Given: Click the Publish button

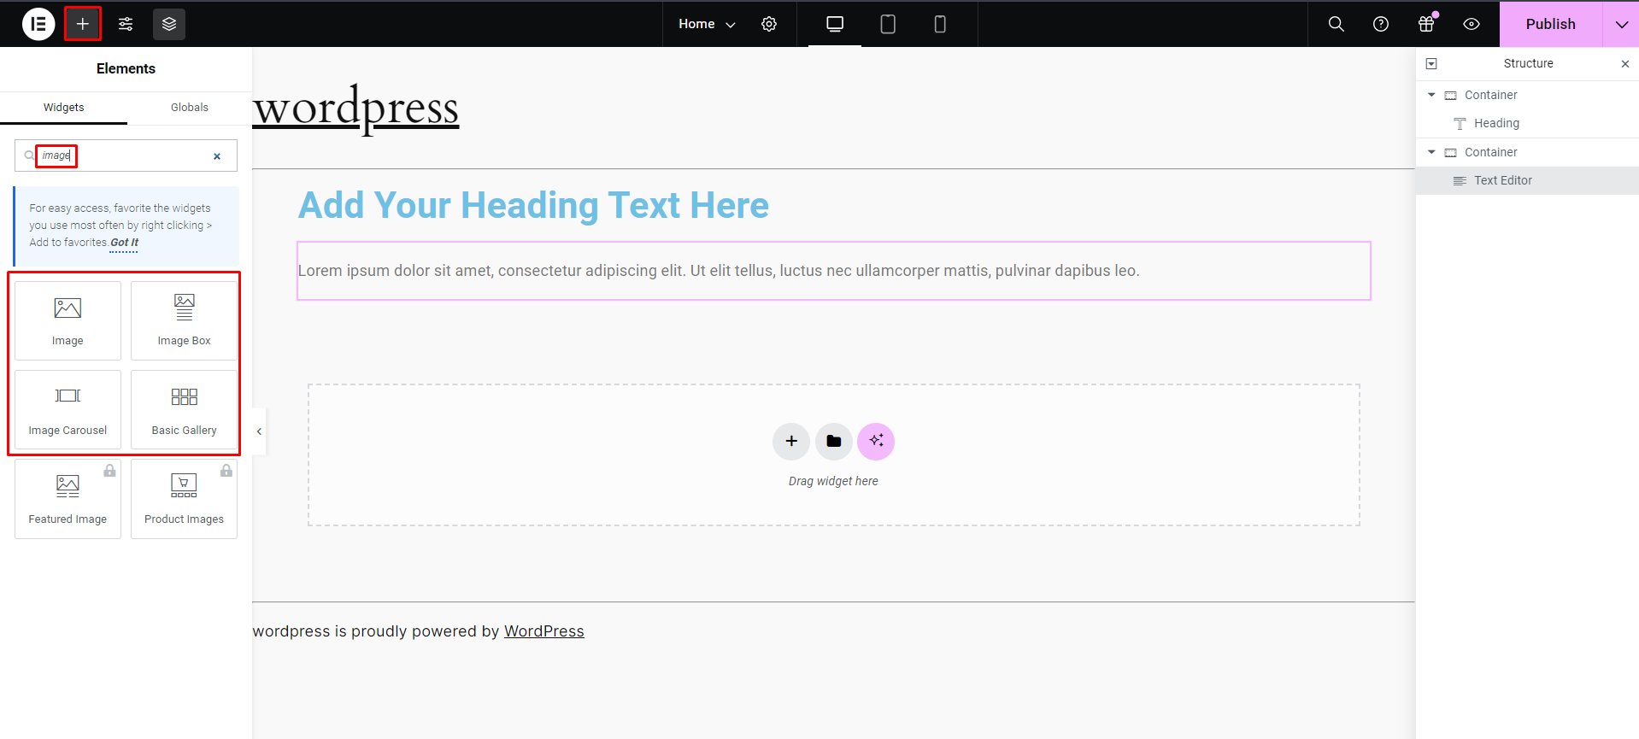Looking at the screenshot, I should pyautogui.click(x=1550, y=24).
